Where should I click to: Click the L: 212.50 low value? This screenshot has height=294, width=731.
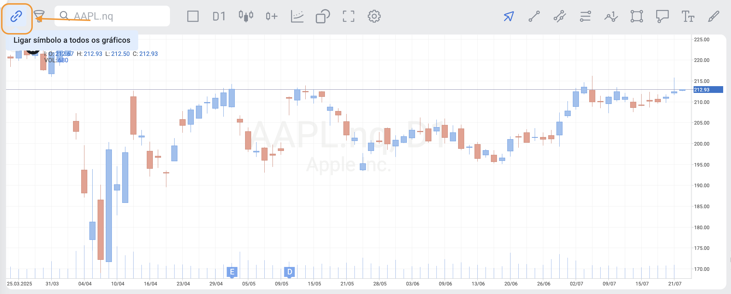118,54
